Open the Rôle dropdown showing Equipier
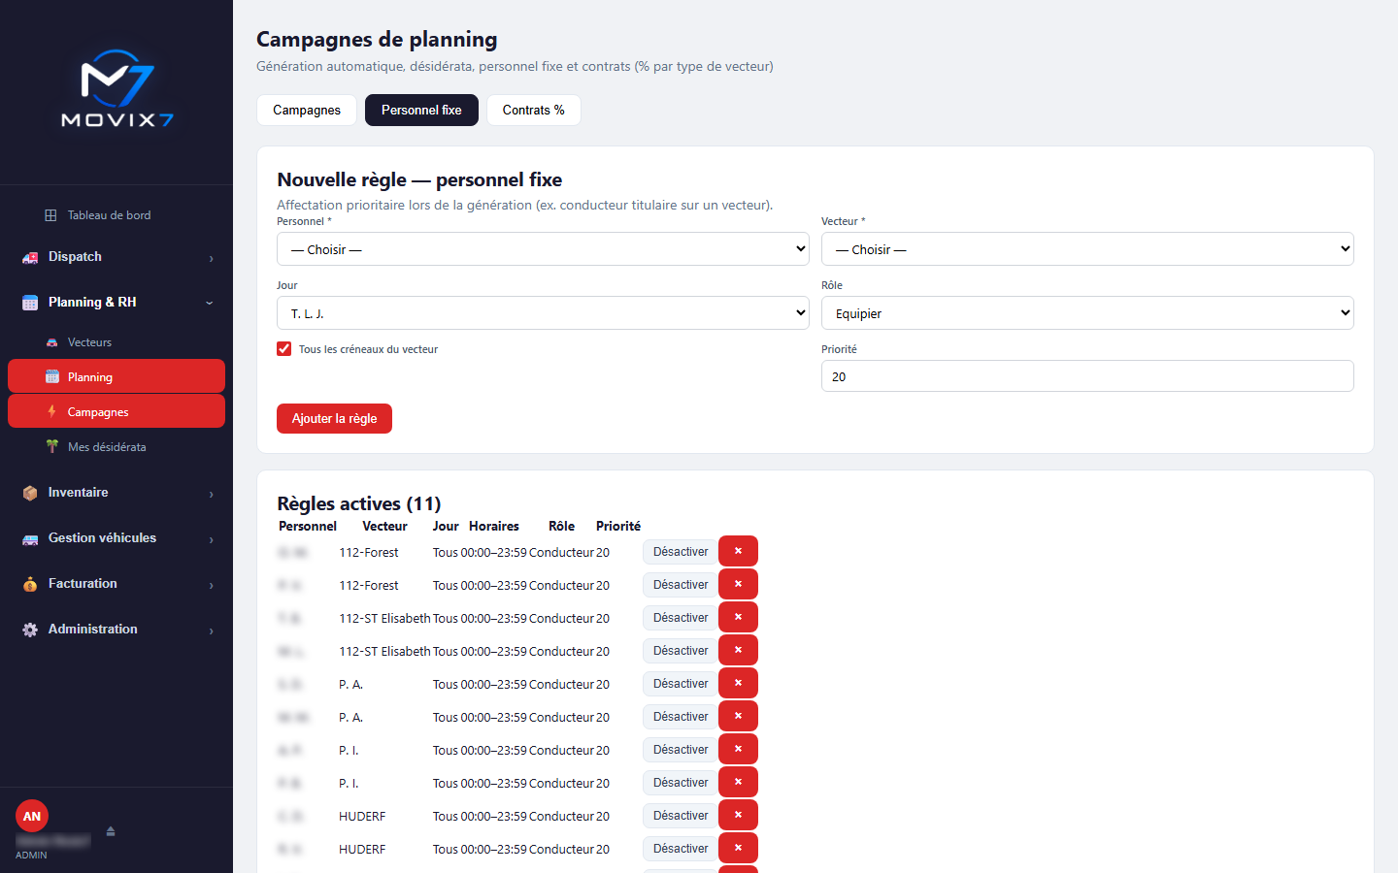Image resolution: width=1398 pixels, height=873 pixels. pyautogui.click(x=1087, y=313)
